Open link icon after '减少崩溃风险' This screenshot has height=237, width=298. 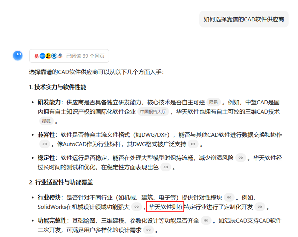point(241,158)
